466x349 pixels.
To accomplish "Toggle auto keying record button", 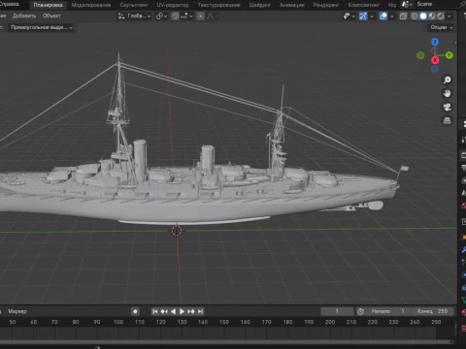I will pyautogui.click(x=135, y=311).
